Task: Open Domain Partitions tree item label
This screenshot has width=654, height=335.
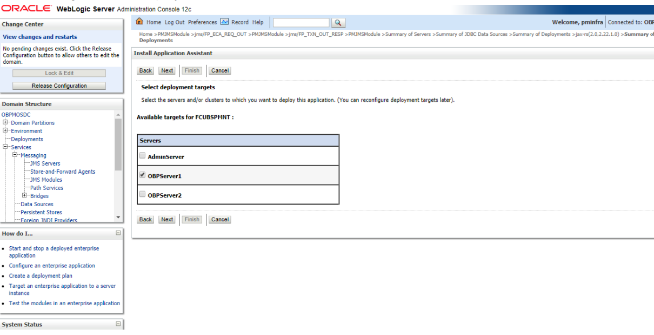Action: coord(32,123)
